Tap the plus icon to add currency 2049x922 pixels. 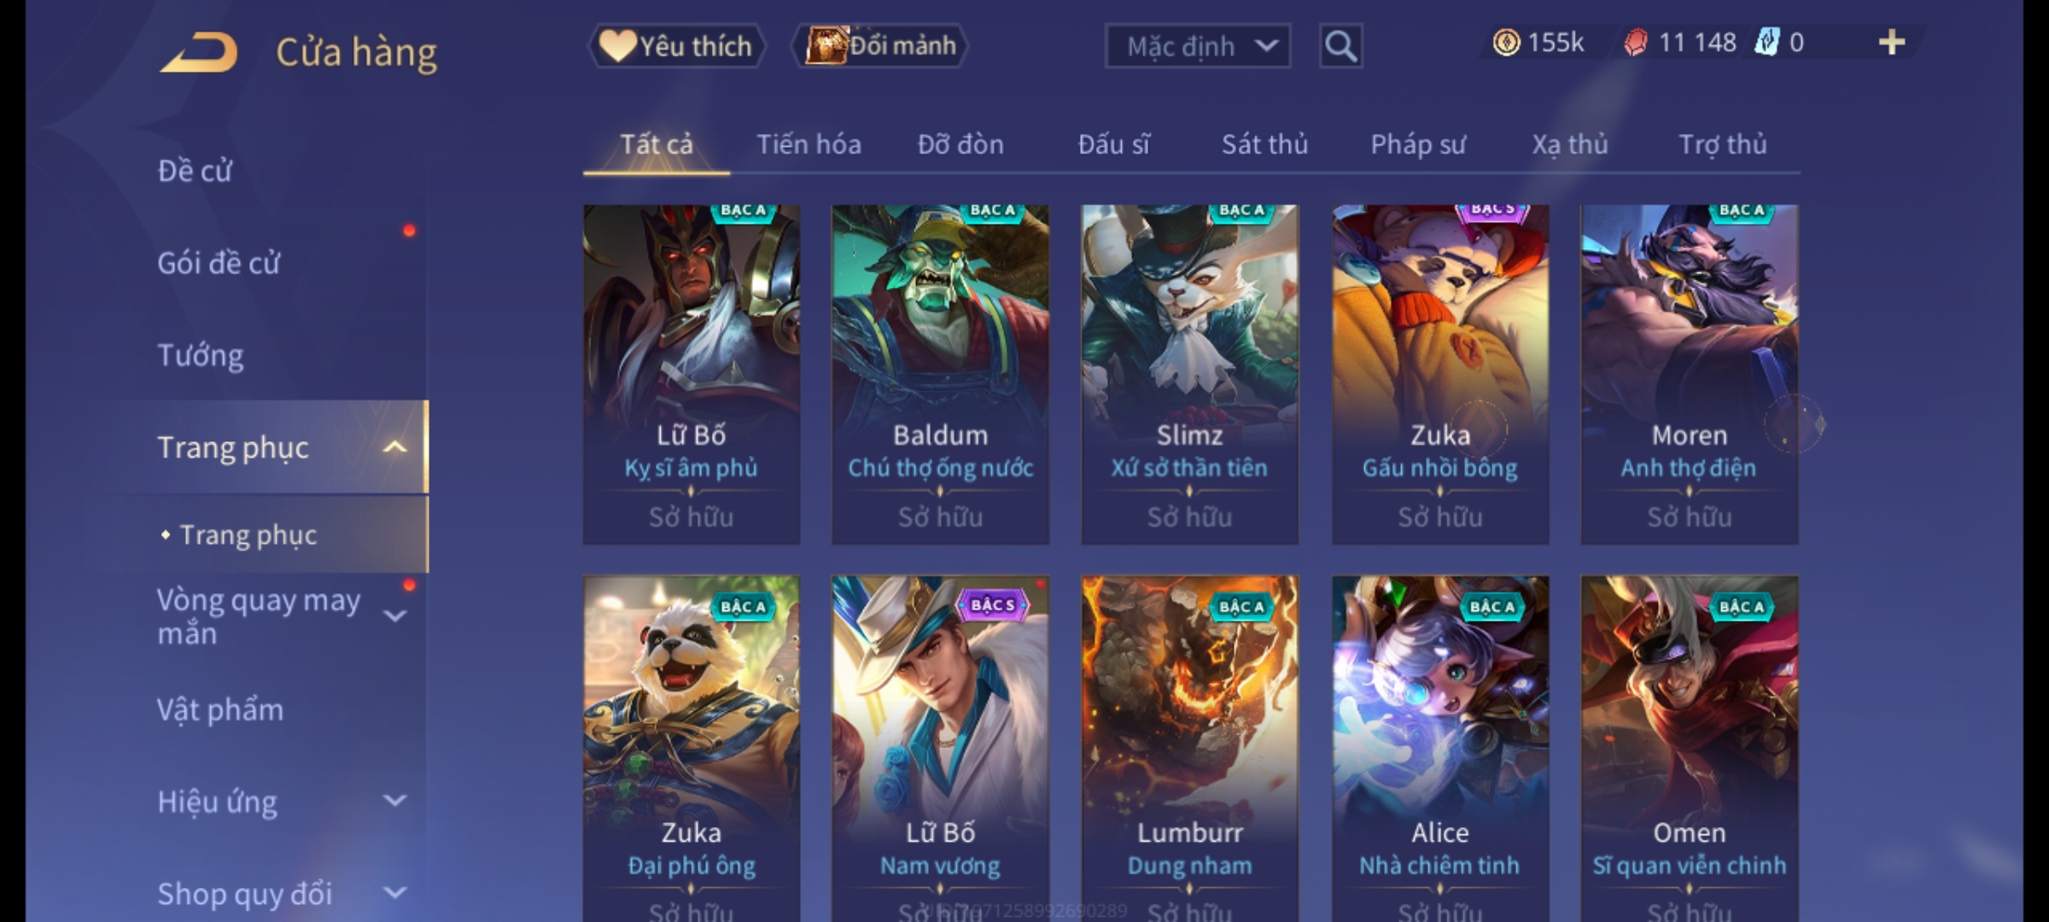click(x=1892, y=43)
